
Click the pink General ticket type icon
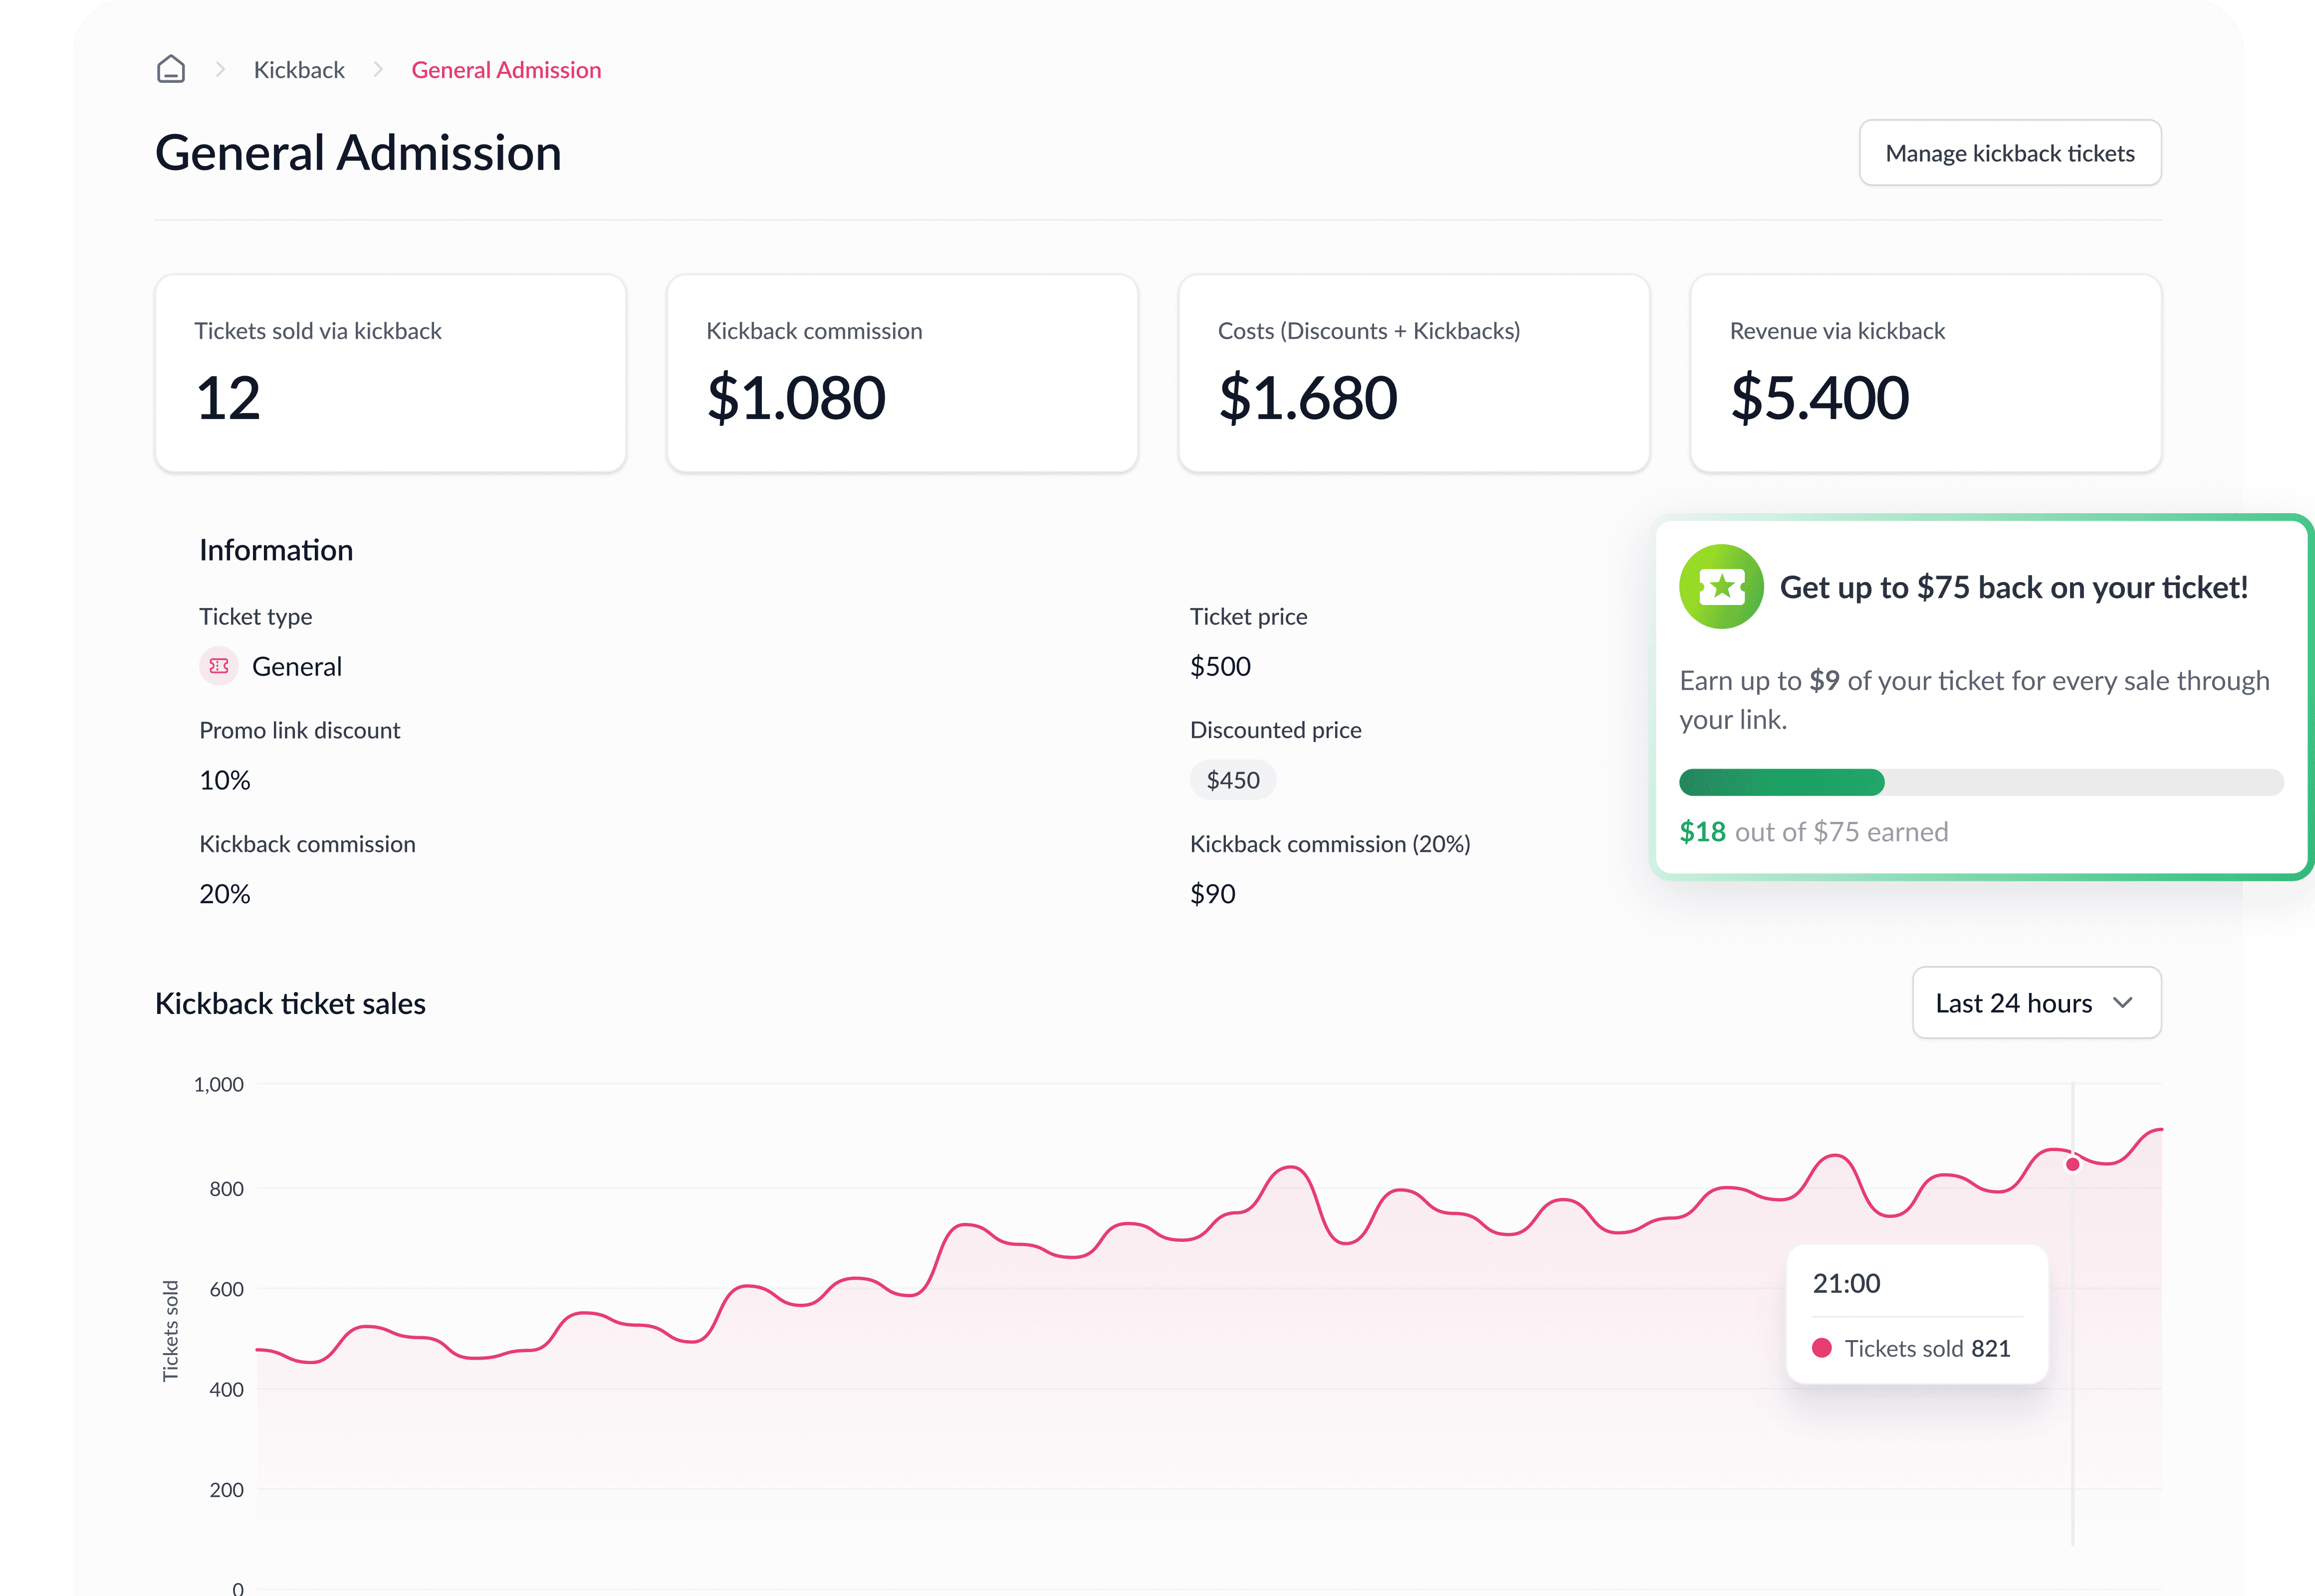(x=219, y=666)
